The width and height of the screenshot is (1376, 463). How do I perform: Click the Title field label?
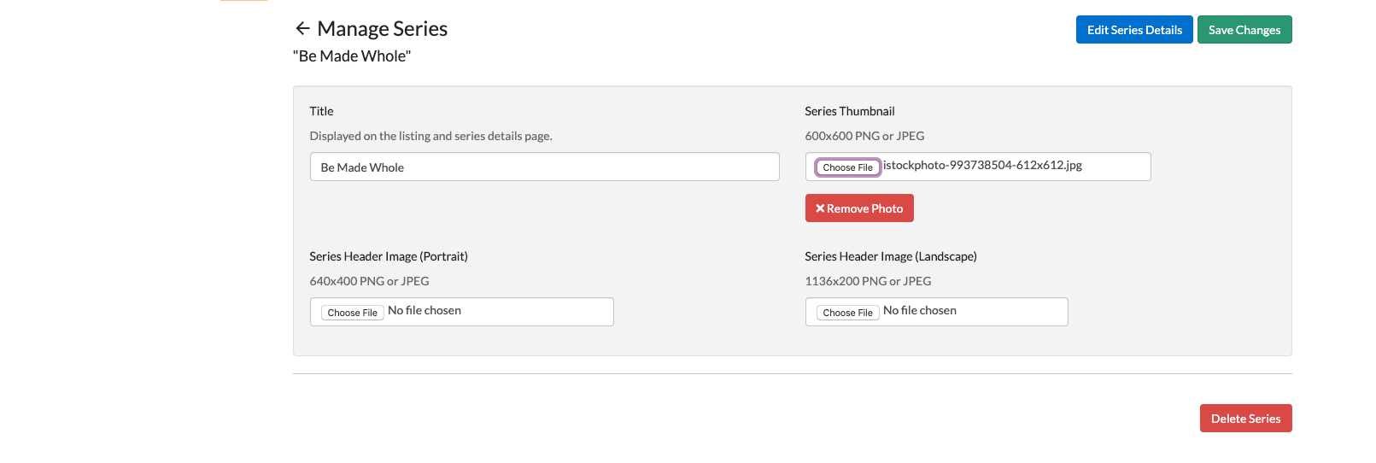[x=321, y=111]
